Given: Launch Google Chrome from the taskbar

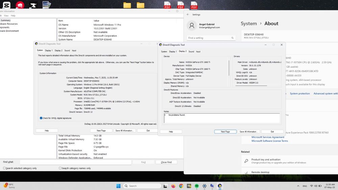Looking at the screenshot, I should click(x=181, y=186).
